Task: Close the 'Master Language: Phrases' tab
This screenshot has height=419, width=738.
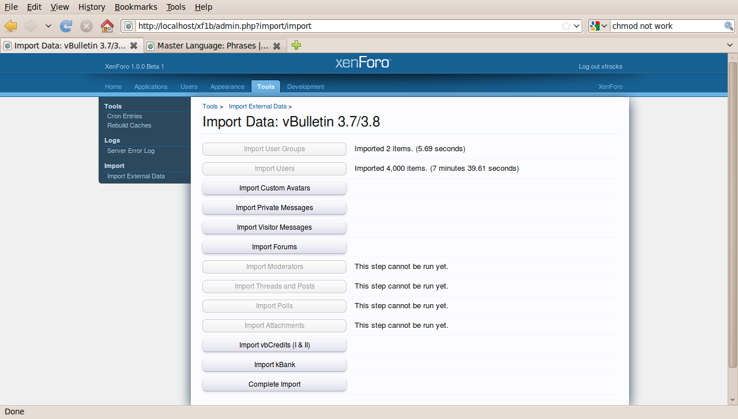Action: [277, 46]
